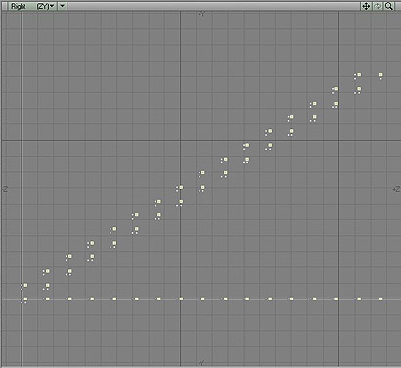
Task: Select the point at the axes origin
Action: pyautogui.click(x=25, y=299)
